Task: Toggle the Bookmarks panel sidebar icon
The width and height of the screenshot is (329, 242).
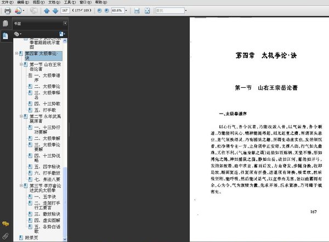Action: (x=5, y=36)
